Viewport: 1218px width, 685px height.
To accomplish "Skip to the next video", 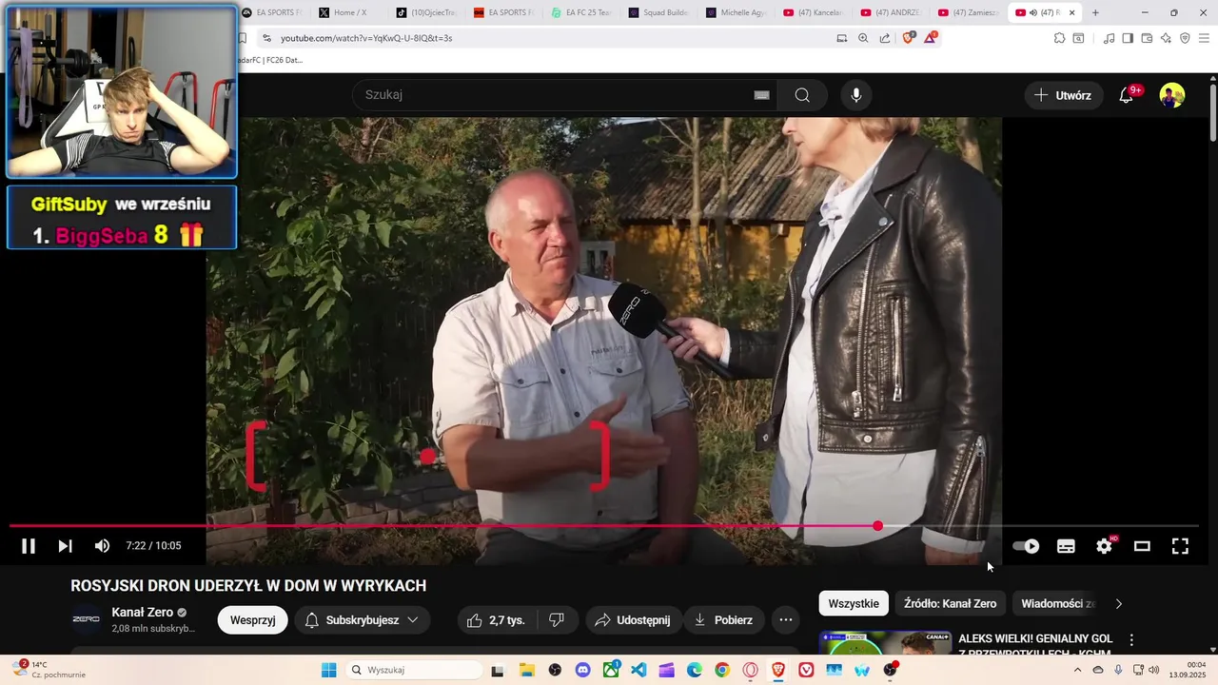I will click(x=65, y=546).
